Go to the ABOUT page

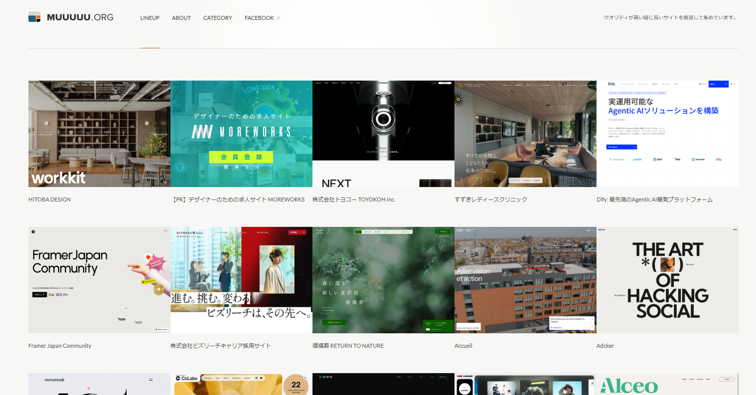coord(181,18)
